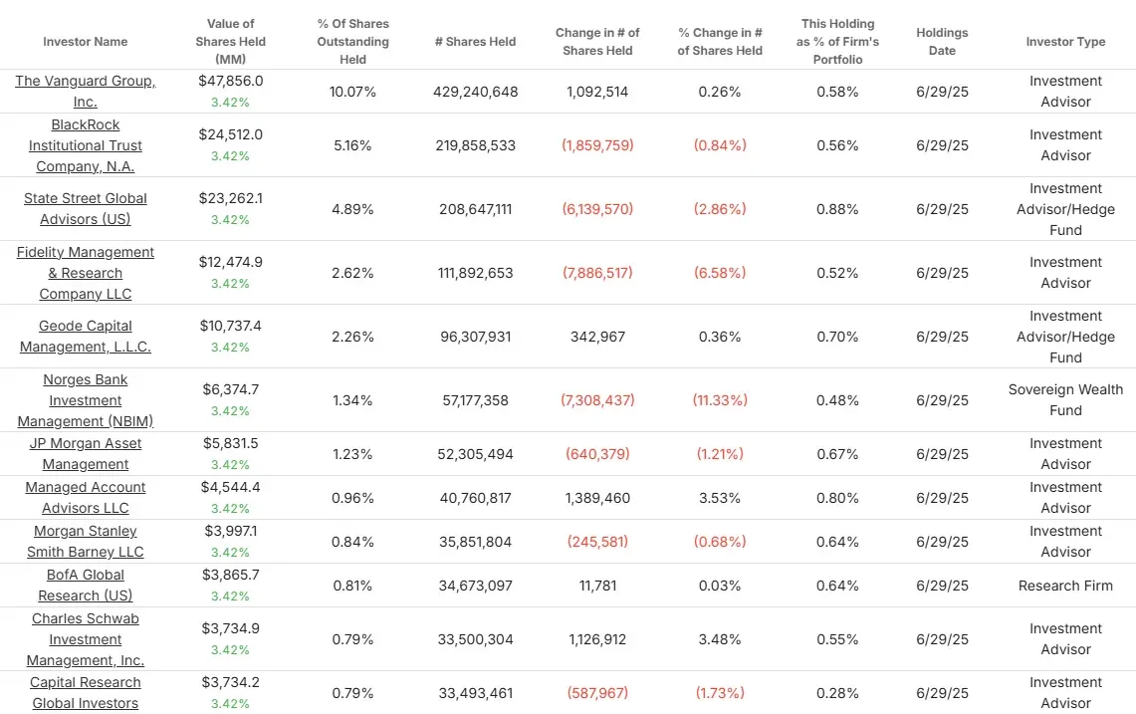The width and height of the screenshot is (1136, 714).
Task: Select the 1,092,514 change cell
Action: pos(597,92)
